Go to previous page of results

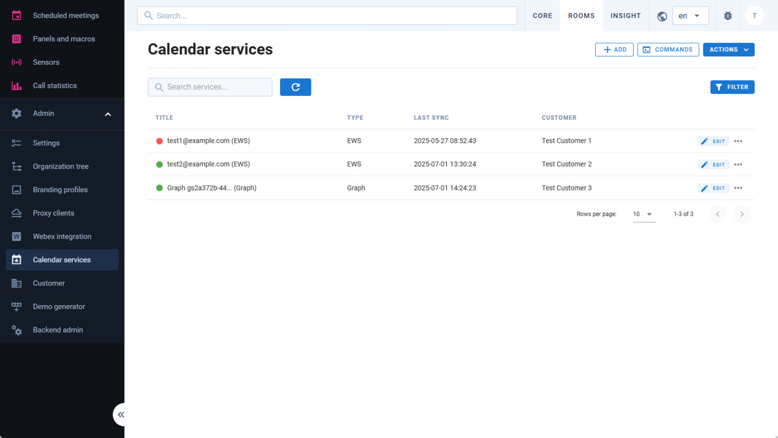[717, 214]
